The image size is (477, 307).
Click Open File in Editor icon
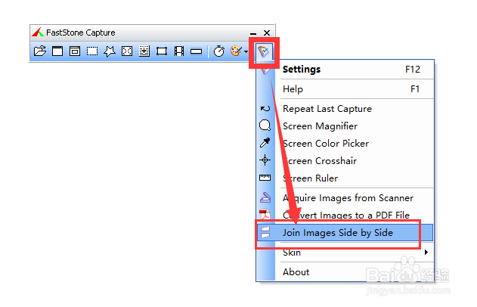(x=40, y=51)
